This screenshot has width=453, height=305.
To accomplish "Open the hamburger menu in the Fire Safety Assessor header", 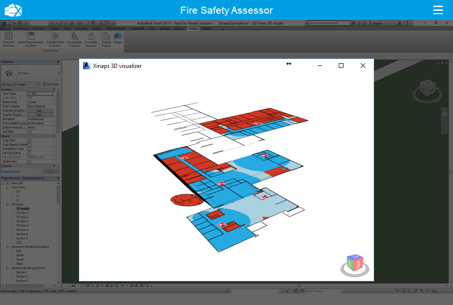I will click(438, 10).
